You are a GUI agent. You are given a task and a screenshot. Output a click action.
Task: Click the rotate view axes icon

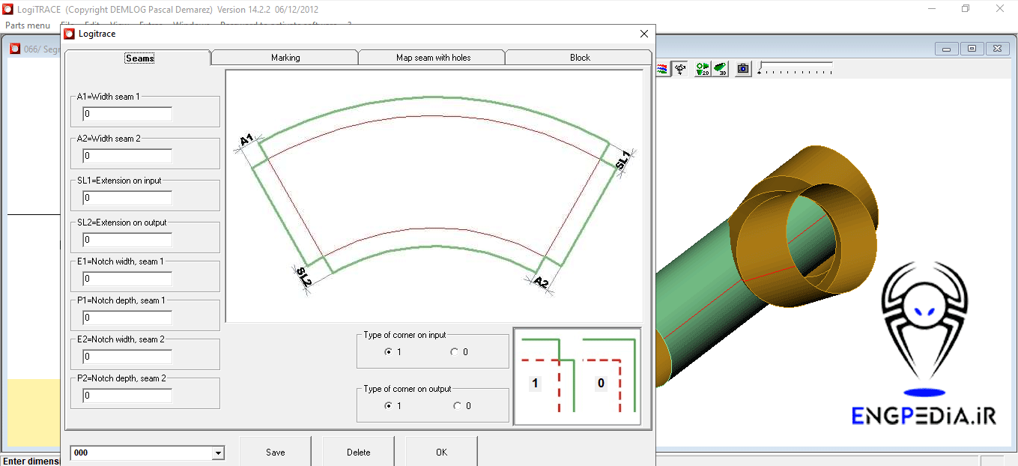pyautogui.click(x=680, y=69)
